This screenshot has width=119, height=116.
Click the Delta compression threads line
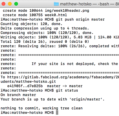click(45, 28)
